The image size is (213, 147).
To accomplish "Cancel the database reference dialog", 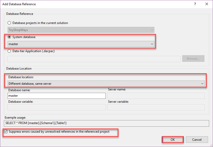I will [x=197, y=139].
